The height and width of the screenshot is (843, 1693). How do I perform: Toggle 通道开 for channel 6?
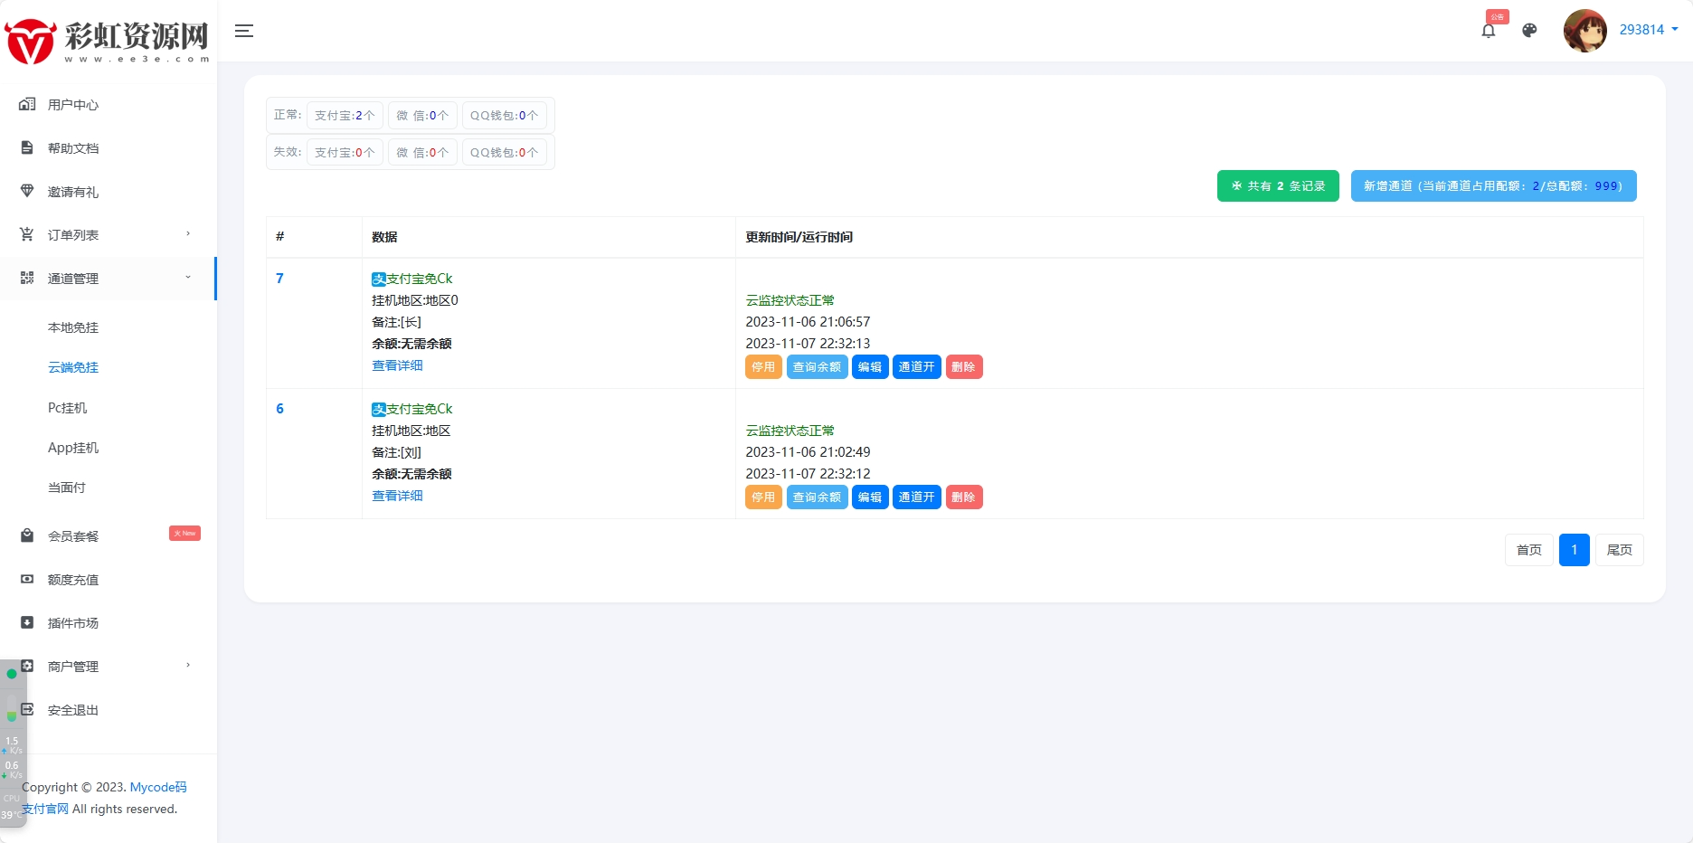(916, 497)
